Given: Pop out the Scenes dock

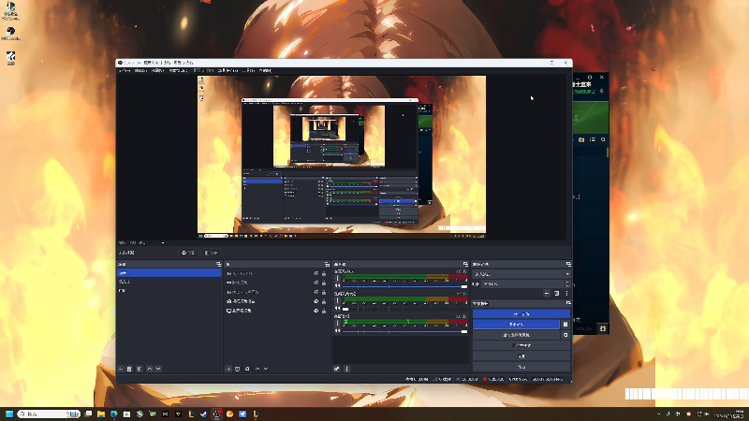Looking at the screenshot, I should tap(219, 264).
